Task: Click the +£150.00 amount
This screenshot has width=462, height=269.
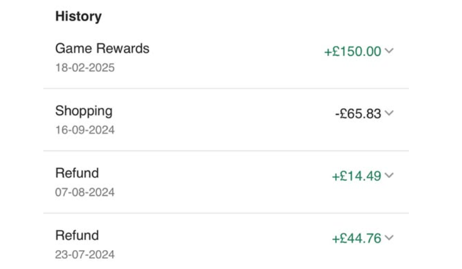Action: coord(353,52)
